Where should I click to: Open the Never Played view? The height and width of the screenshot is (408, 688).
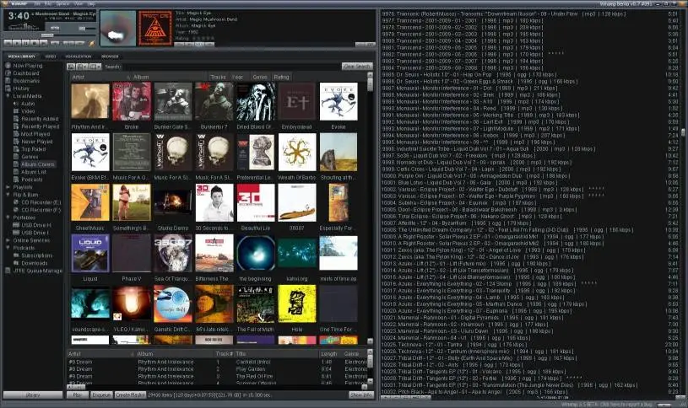pyautogui.click(x=37, y=142)
